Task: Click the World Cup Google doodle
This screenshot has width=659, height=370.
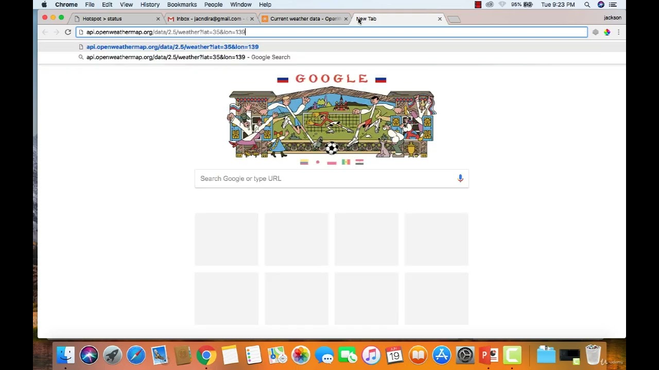Action: pyautogui.click(x=332, y=119)
